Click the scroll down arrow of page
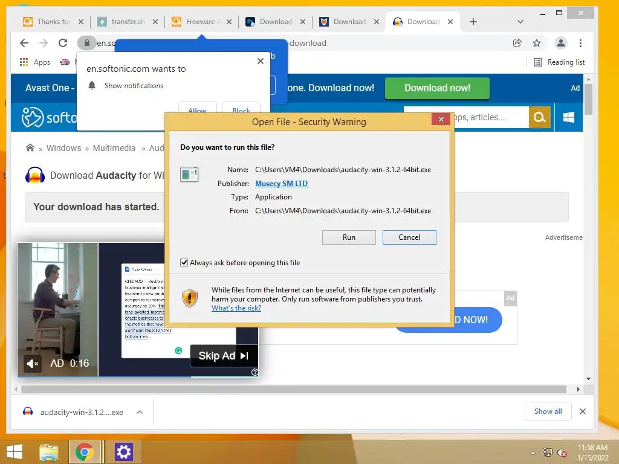 pyautogui.click(x=588, y=379)
